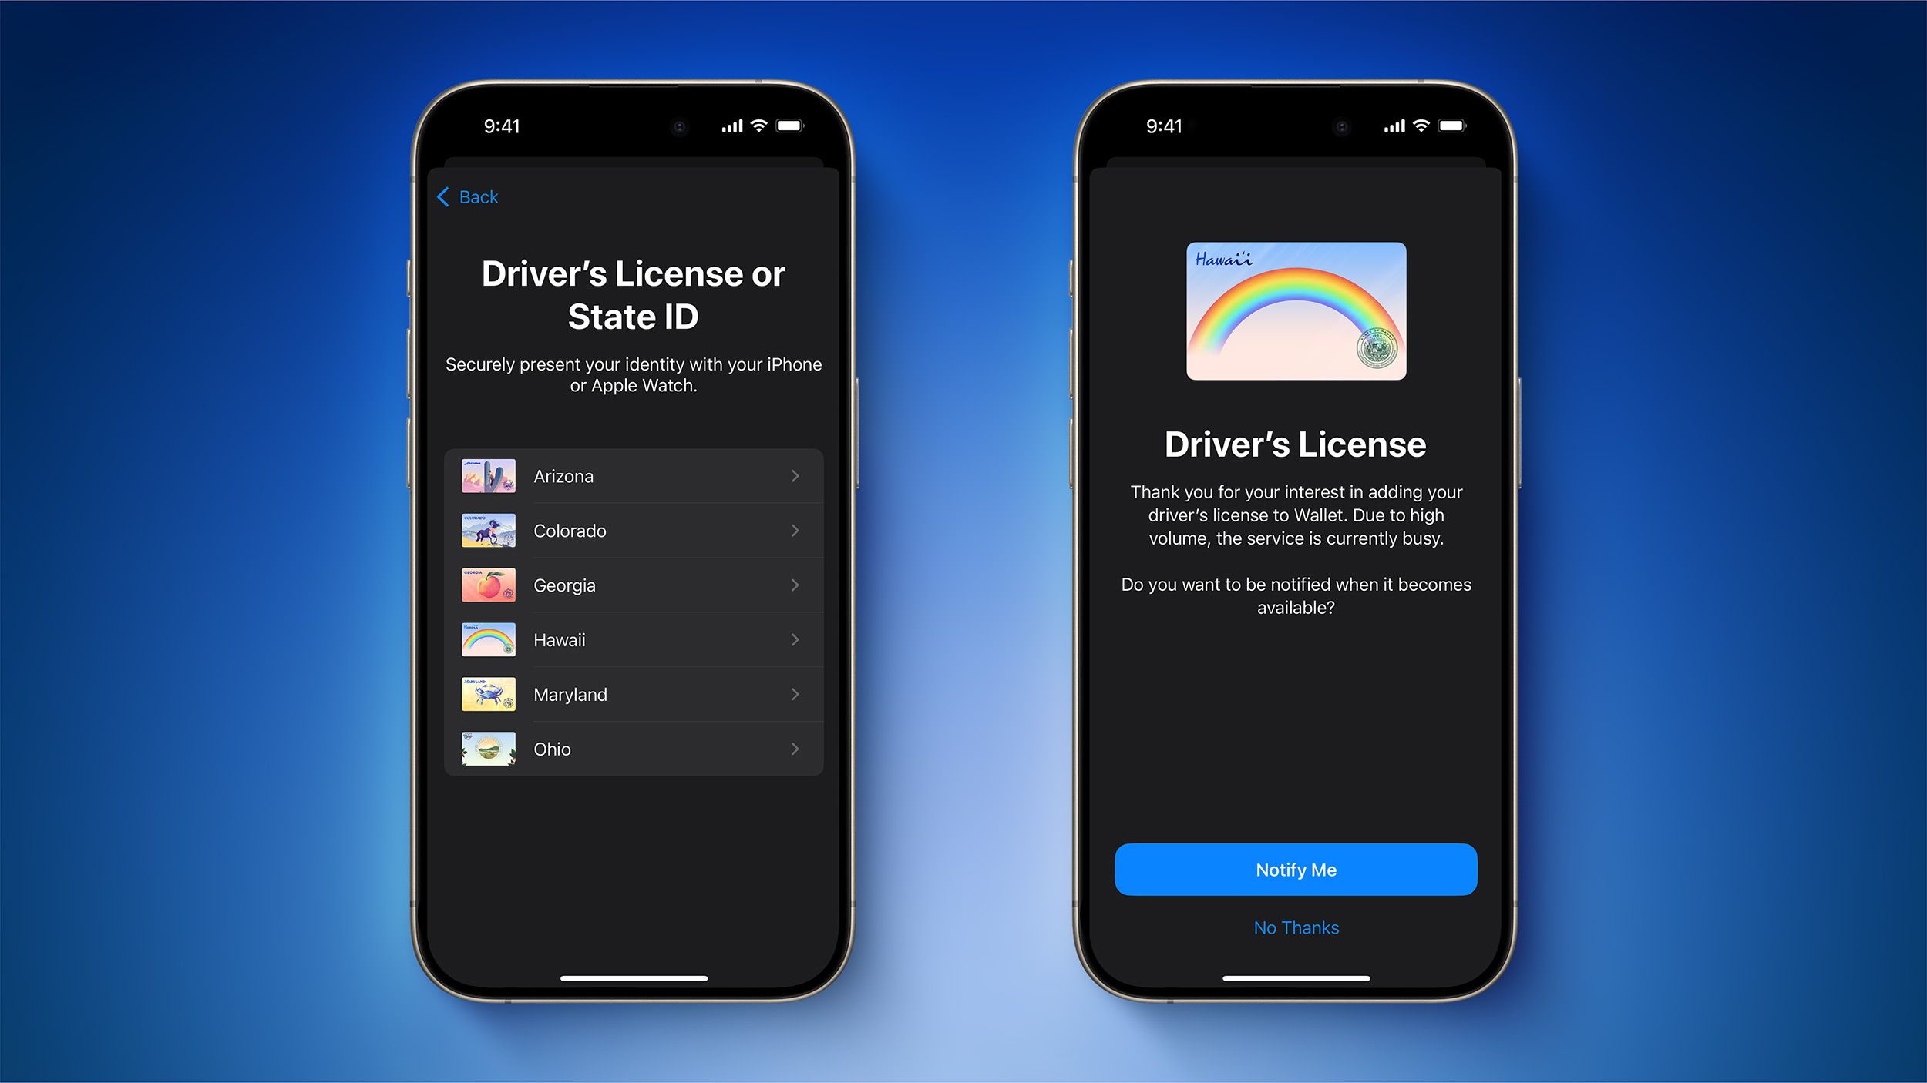This screenshot has height=1083, width=1927.
Task: Click Notify Me button on Hawaii screen
Action: click(x=1297, y=869)
